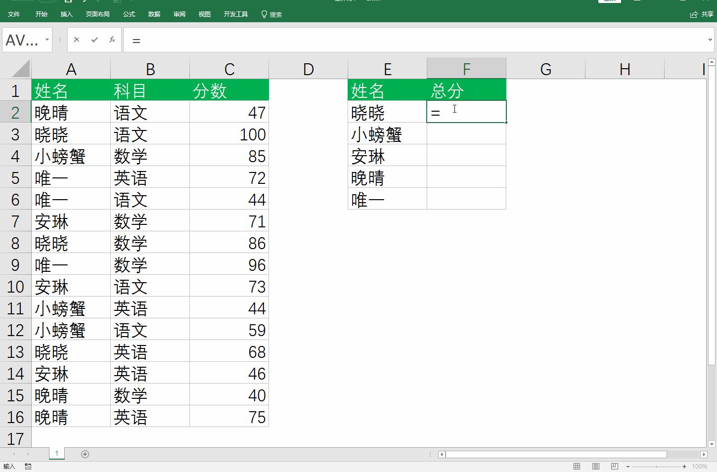The height and width of the screenshot is (472, 717).
Task: Open the 数据 ribbon tab
Action: point(154,14)
